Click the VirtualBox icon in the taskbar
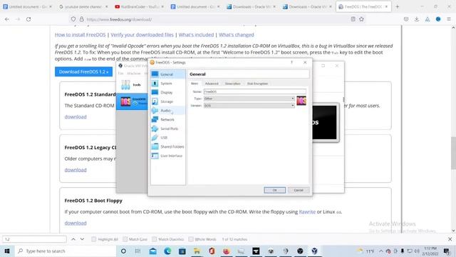This screenshot has height=257, width=456. coord(315,251)
